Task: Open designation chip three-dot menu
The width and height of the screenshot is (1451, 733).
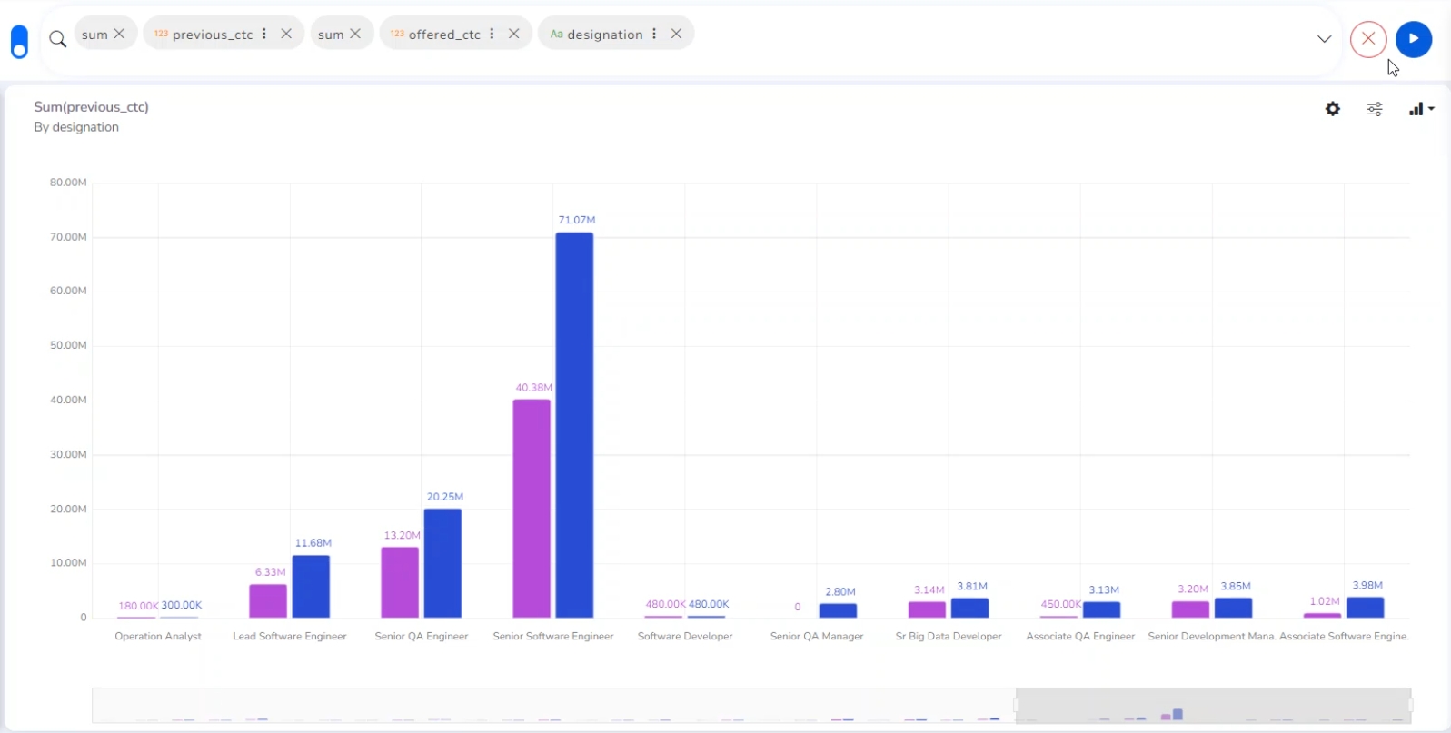Action: [x=654, y=34]
